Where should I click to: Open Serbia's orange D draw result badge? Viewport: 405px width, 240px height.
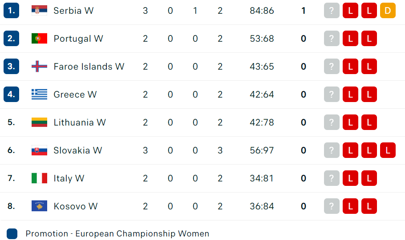pyautogui.click(x=388, y=11)
